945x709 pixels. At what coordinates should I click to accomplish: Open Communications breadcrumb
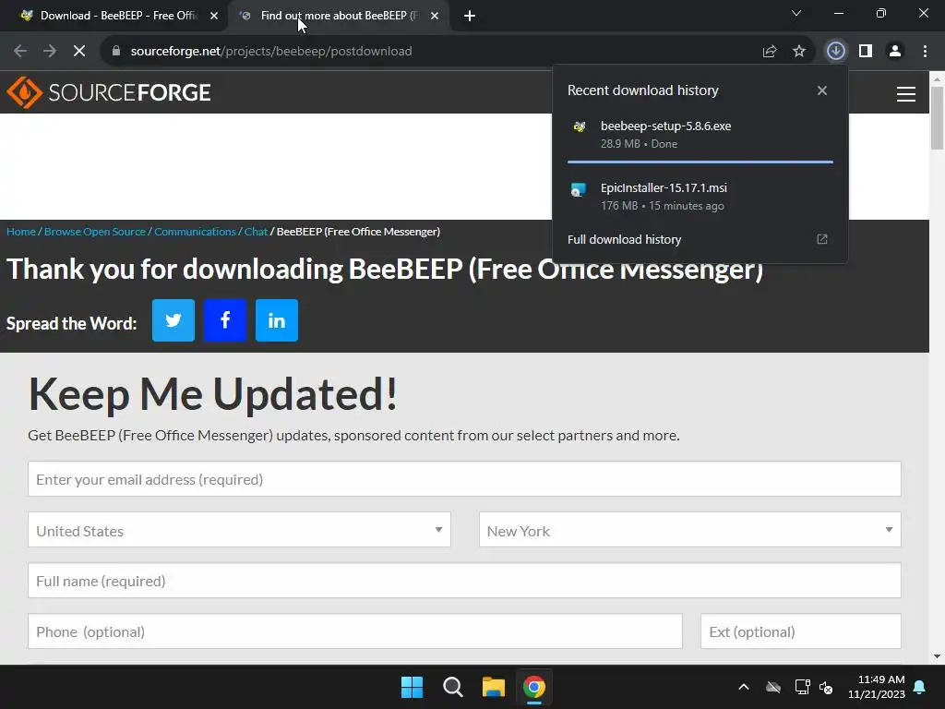pyautogui.click(x=195, y=232)
